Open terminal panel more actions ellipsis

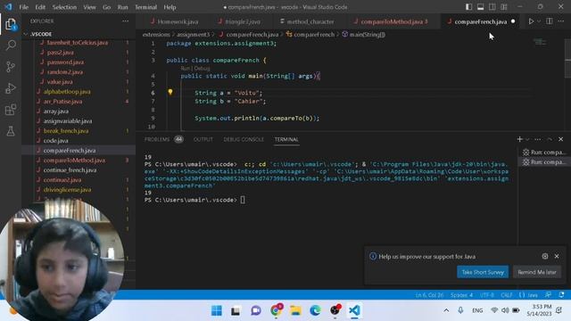(537, 139)
